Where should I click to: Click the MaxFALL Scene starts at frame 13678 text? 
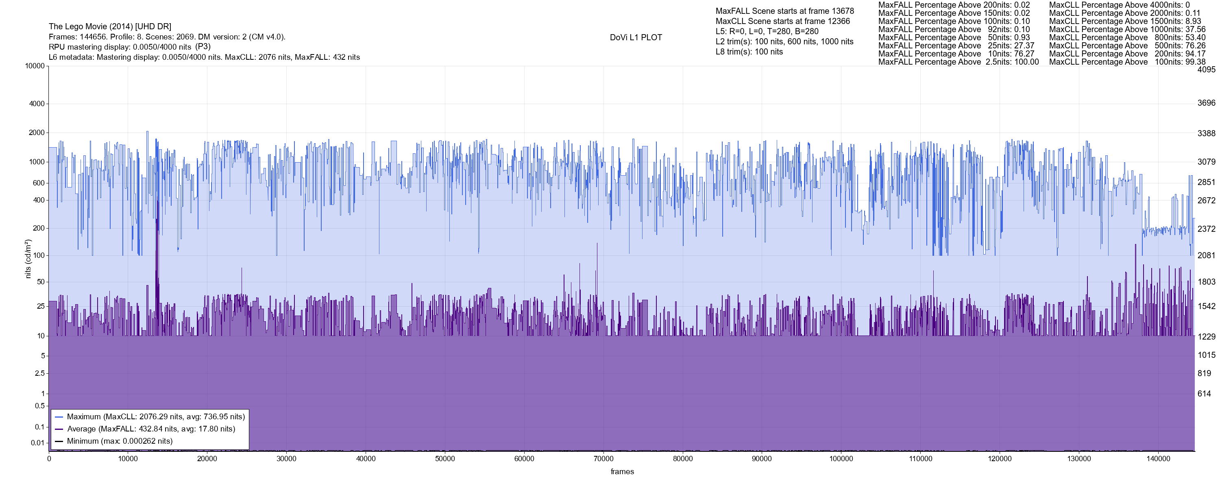coord(784,11)
